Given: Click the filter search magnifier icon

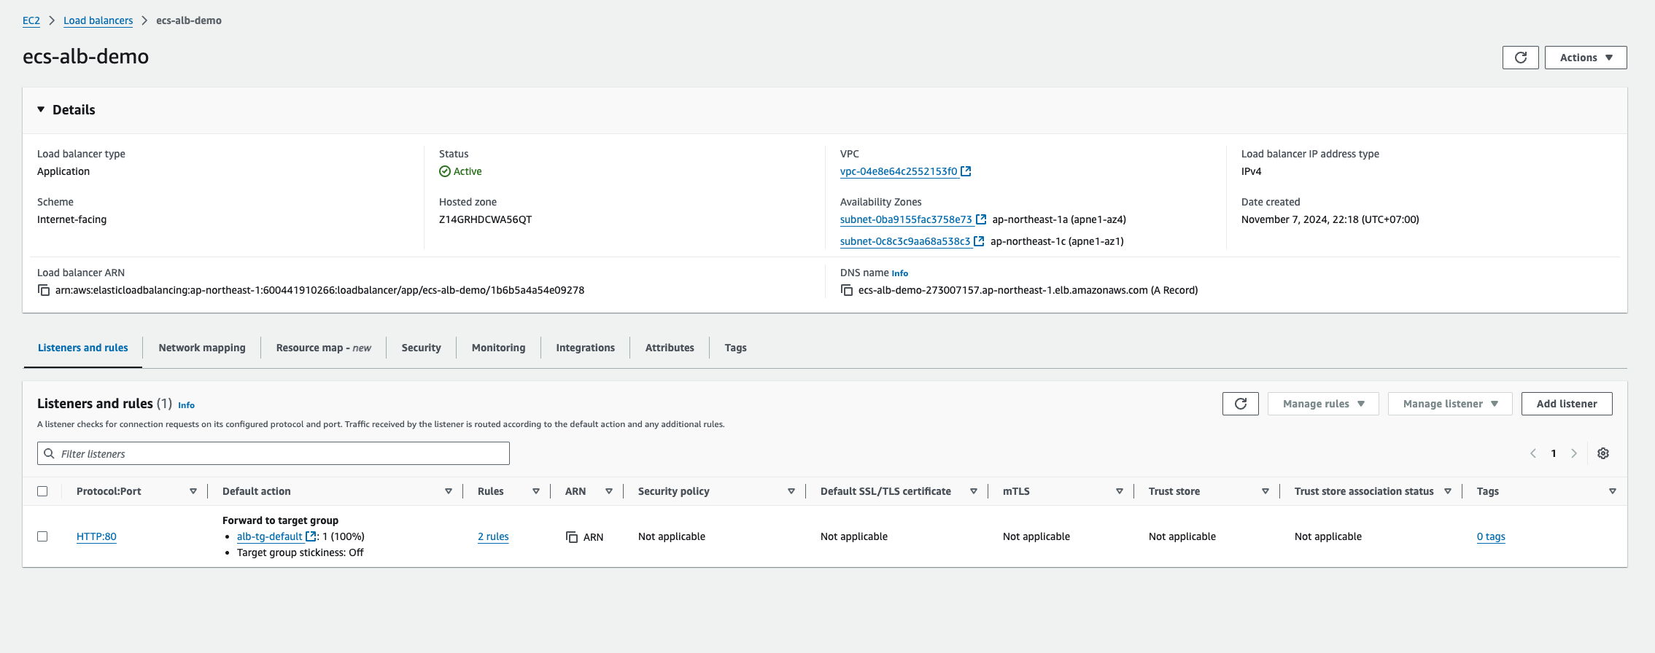Looking at the screenshot, I should [49, 453].
